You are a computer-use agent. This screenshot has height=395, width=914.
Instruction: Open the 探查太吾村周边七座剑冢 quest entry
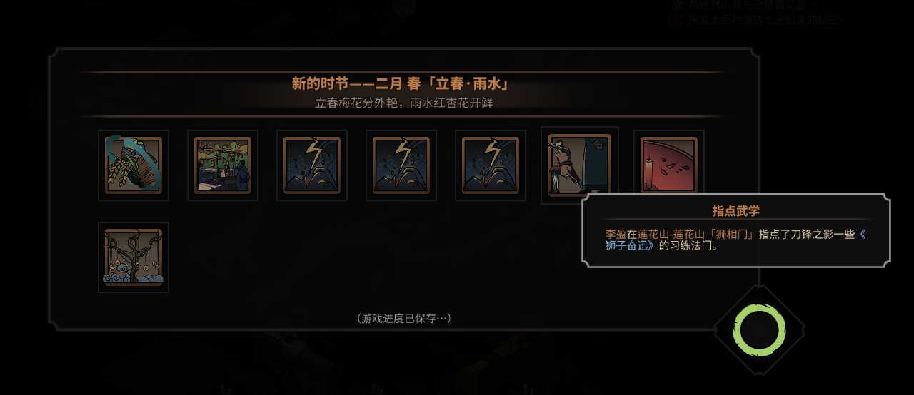[769, 19]
